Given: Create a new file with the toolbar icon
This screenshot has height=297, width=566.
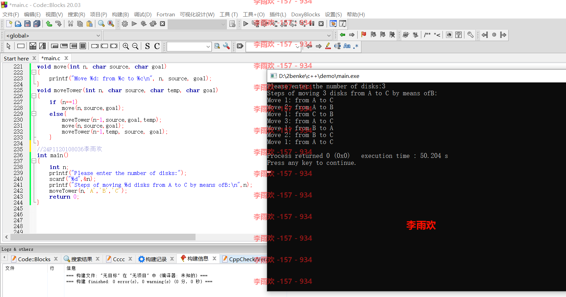Looking at the screenshot, I should [9, 24].
